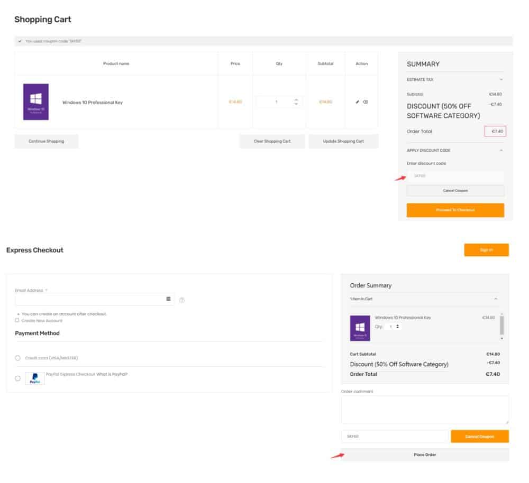Image resolution: width=529 pixels, height=483 pixels.
Task: Collapse the Apply Discount Code section
Action: click(500, 151)
